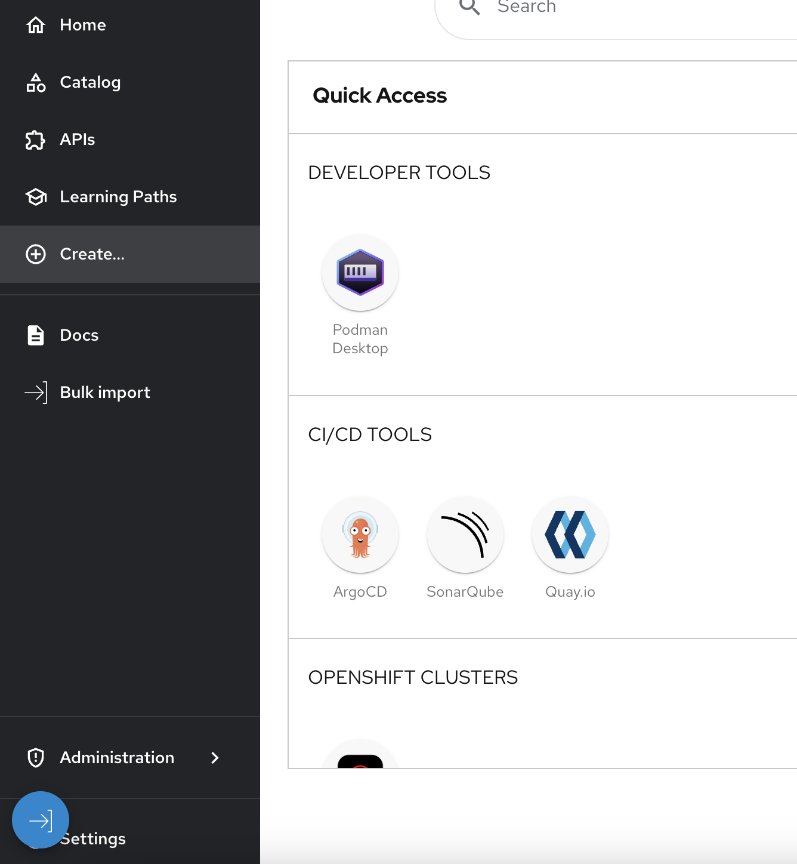The height and width of the screenshot is (864, 797).
Task: Open the Quay.io logo shortcut
Action: (570, 535)
